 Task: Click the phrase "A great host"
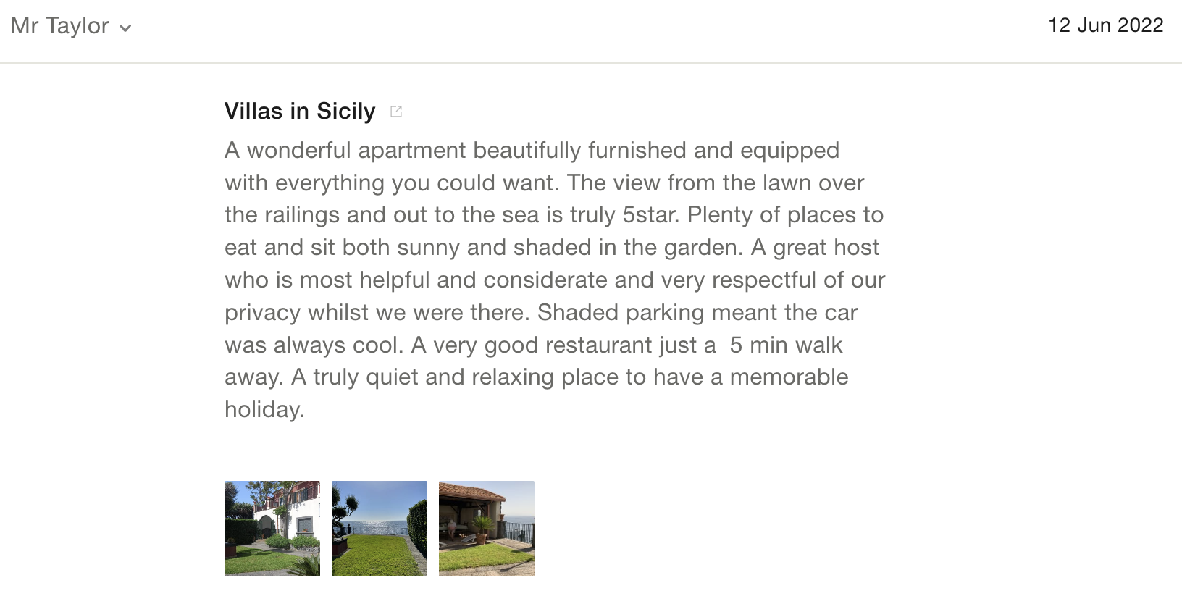(815, 248)
